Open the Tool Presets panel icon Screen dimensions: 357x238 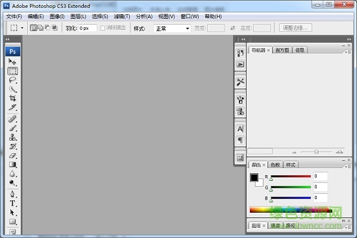click(240, 82)
